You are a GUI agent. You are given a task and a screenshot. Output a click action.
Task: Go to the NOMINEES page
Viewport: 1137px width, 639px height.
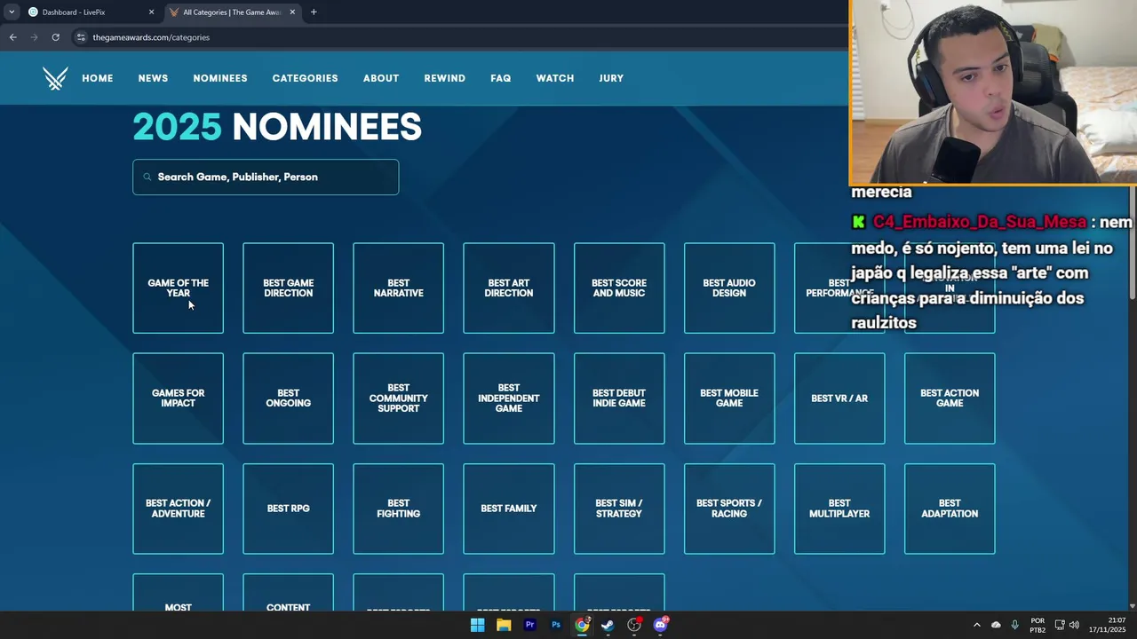point(220,78)
